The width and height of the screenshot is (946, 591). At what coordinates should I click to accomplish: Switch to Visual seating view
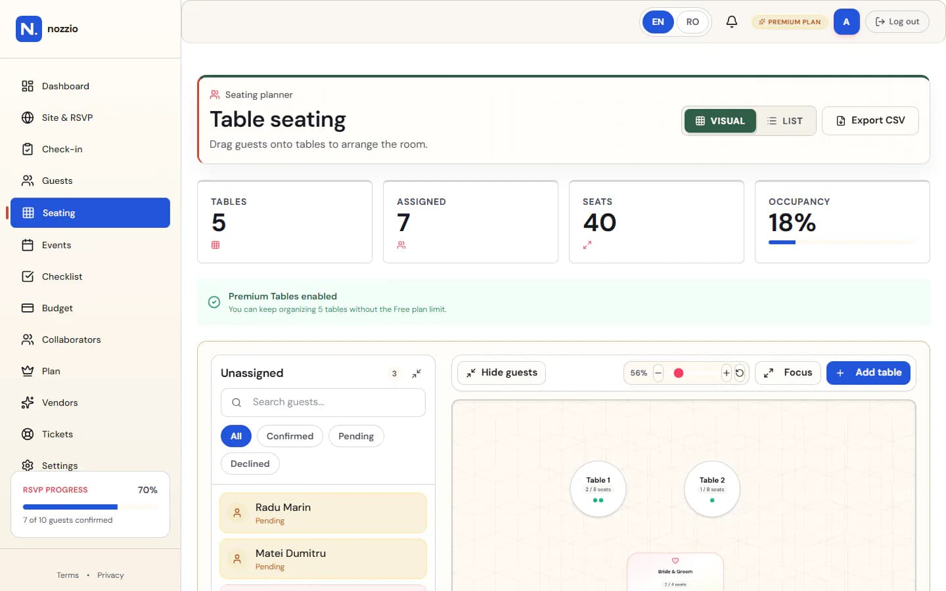[x=720, y=121]
